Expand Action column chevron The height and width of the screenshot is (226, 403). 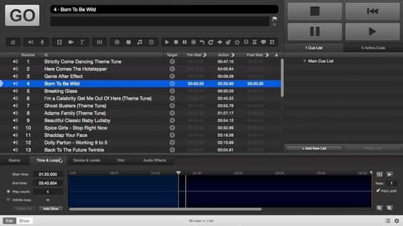(x=233, y=55)
